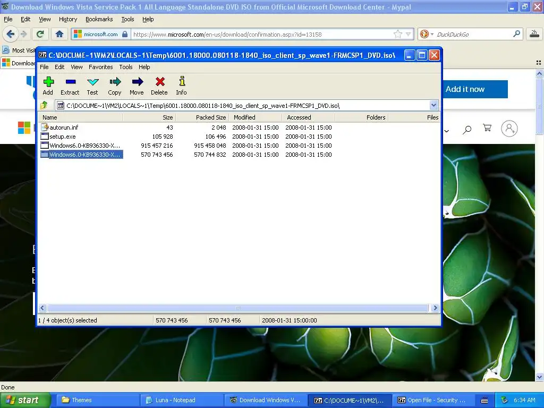Open the on-screen keyboard tray icon

pyautogui.click(x=484, y=401)
